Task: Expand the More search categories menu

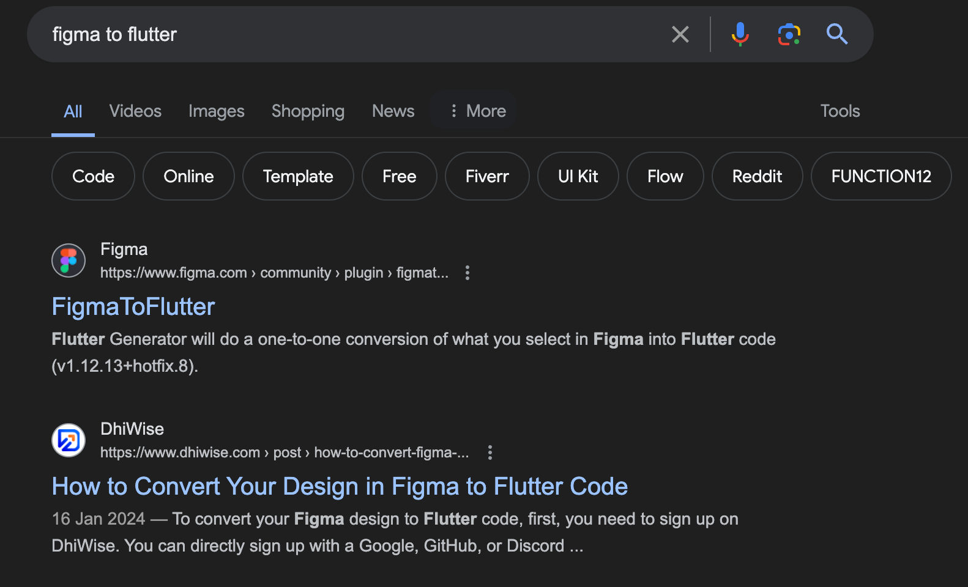Action: tap(478, 111)
